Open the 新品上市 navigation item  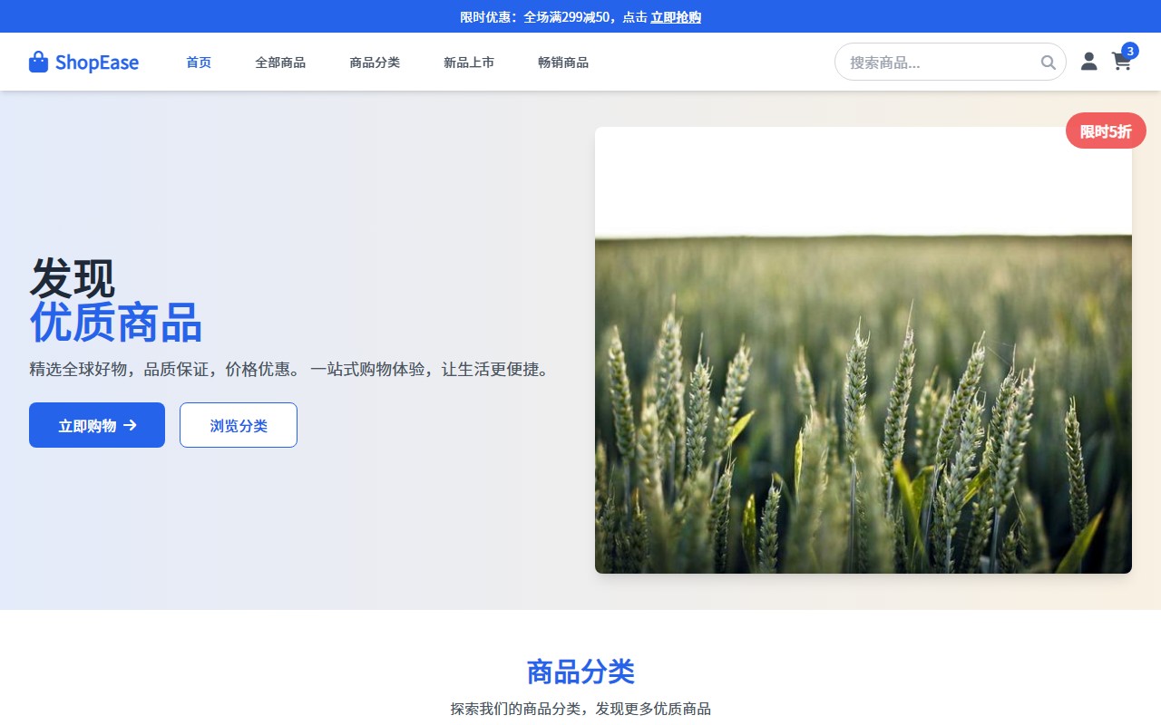point(469,63)
